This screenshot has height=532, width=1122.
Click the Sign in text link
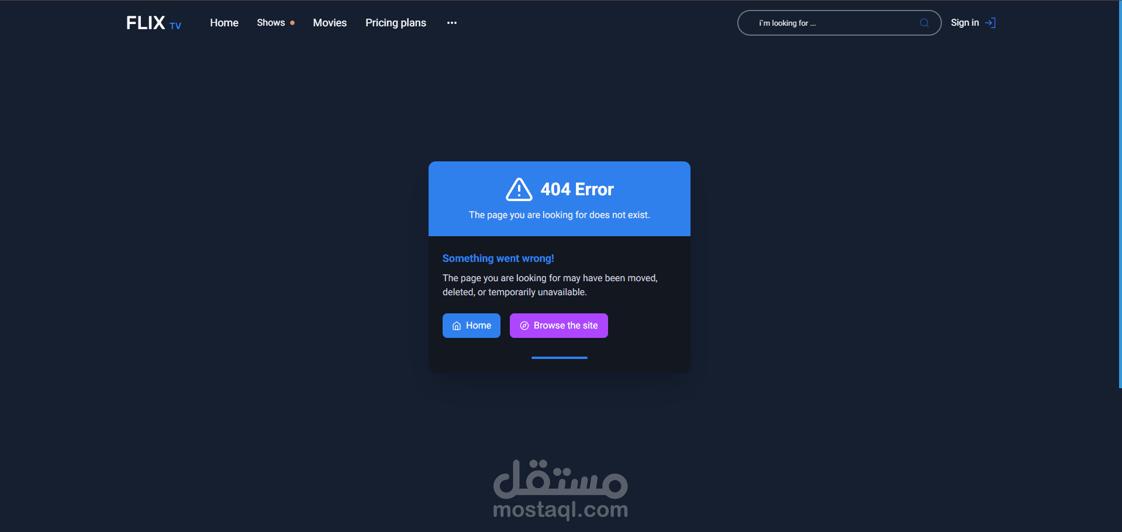coord(965,23)
